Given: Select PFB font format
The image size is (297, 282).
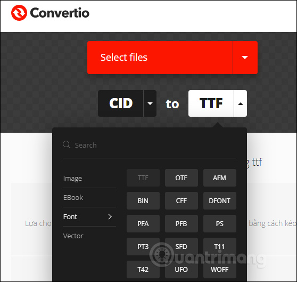Looking at the screenshot, I should tap(181, 224).
